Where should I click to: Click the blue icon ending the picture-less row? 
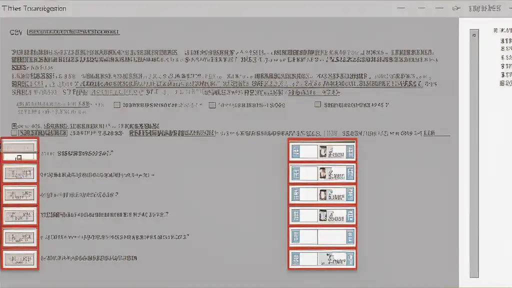tap(350, 237)
